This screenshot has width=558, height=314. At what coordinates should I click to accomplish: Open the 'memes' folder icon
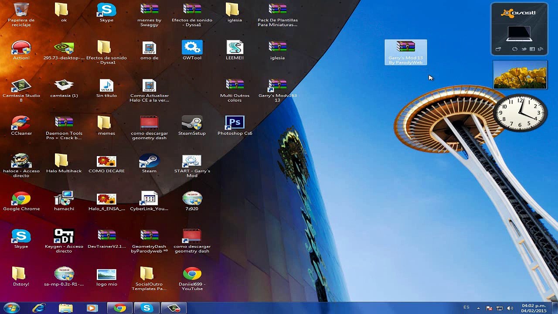(106, 126)
